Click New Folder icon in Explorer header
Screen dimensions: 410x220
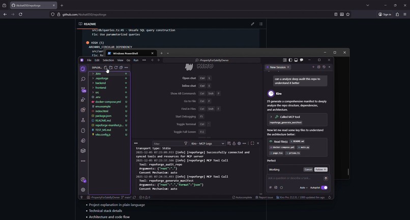tap(111, 68)
